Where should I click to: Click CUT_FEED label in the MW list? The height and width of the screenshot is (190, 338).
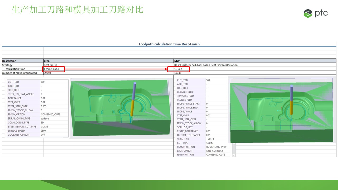(x=182, y=80)
